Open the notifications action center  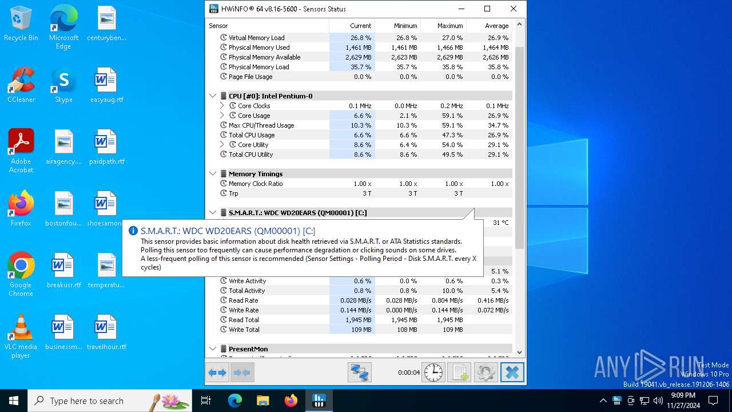click(x=713, y=401)
